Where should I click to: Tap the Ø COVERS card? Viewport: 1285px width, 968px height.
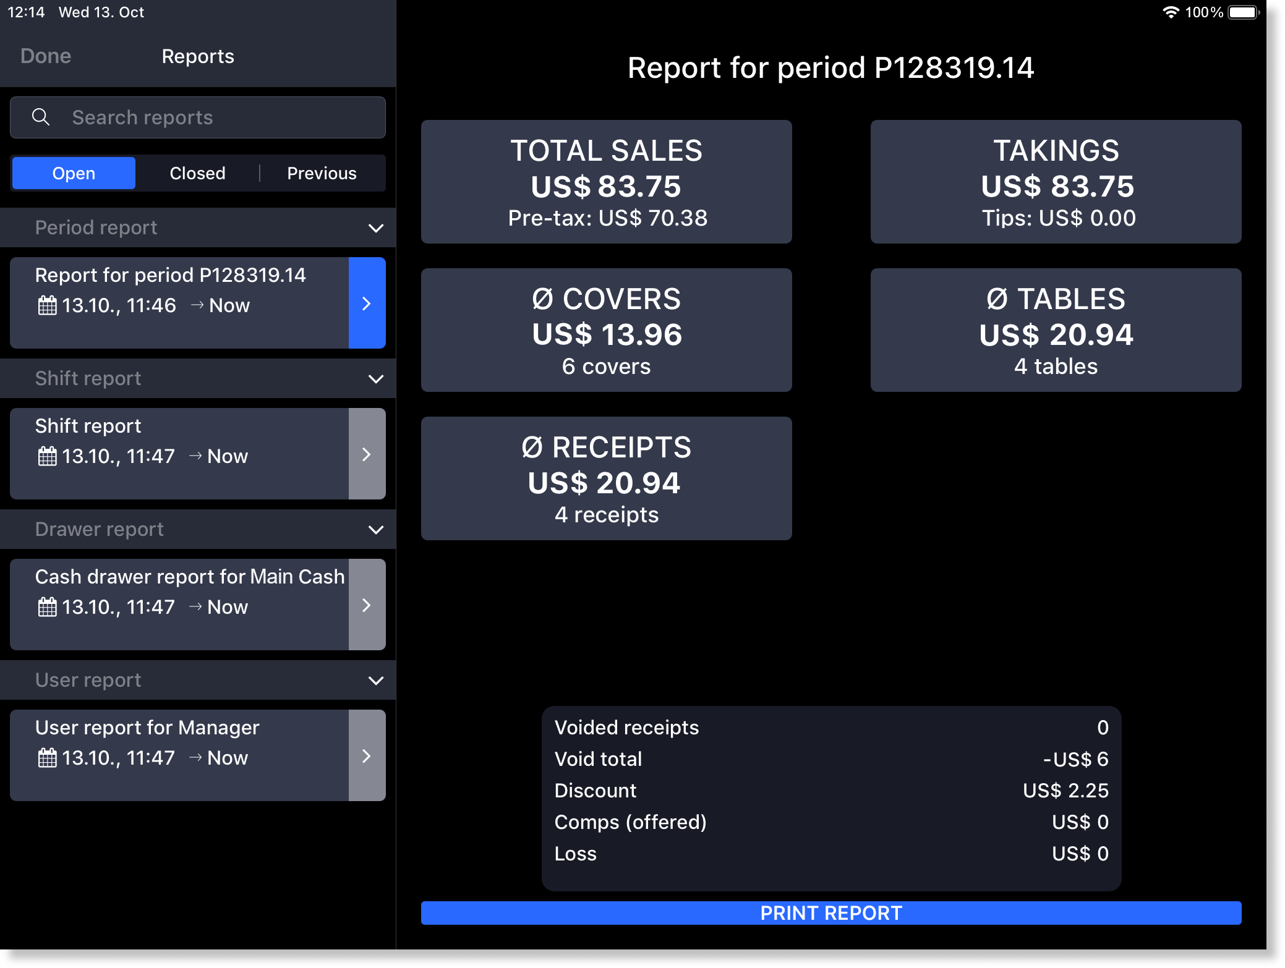[607, 330]
